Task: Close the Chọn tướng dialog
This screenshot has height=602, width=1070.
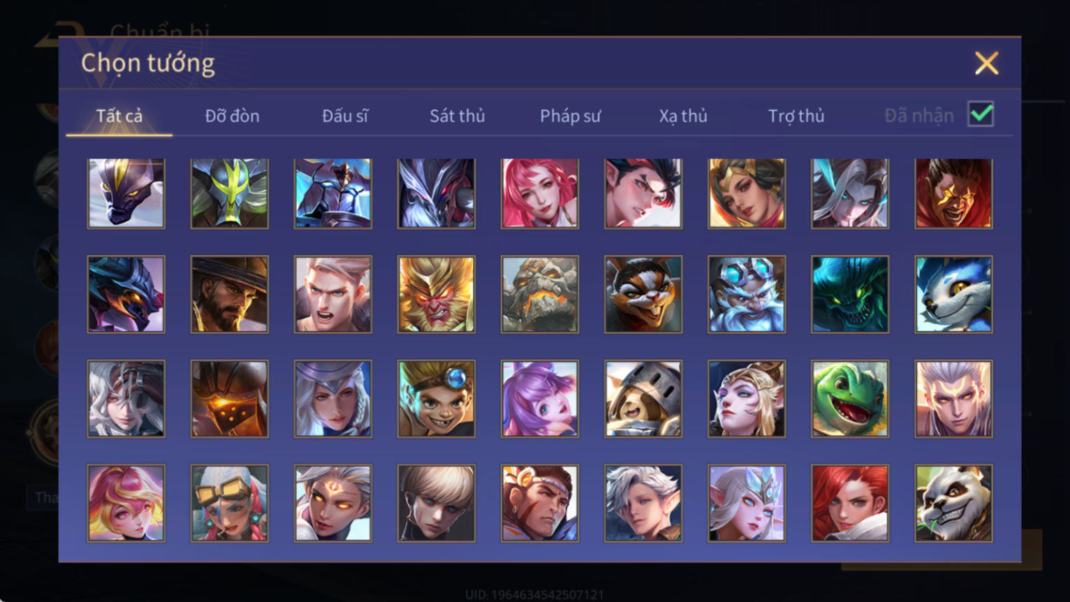Action: pos(986,64)
